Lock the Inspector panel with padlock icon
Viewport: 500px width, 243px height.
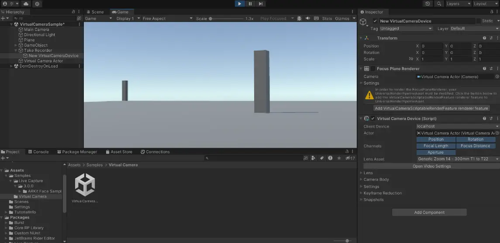coord(492,12)
